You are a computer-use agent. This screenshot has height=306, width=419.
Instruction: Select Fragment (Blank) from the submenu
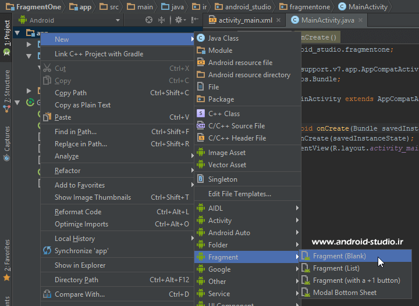(x=339, y=256)
